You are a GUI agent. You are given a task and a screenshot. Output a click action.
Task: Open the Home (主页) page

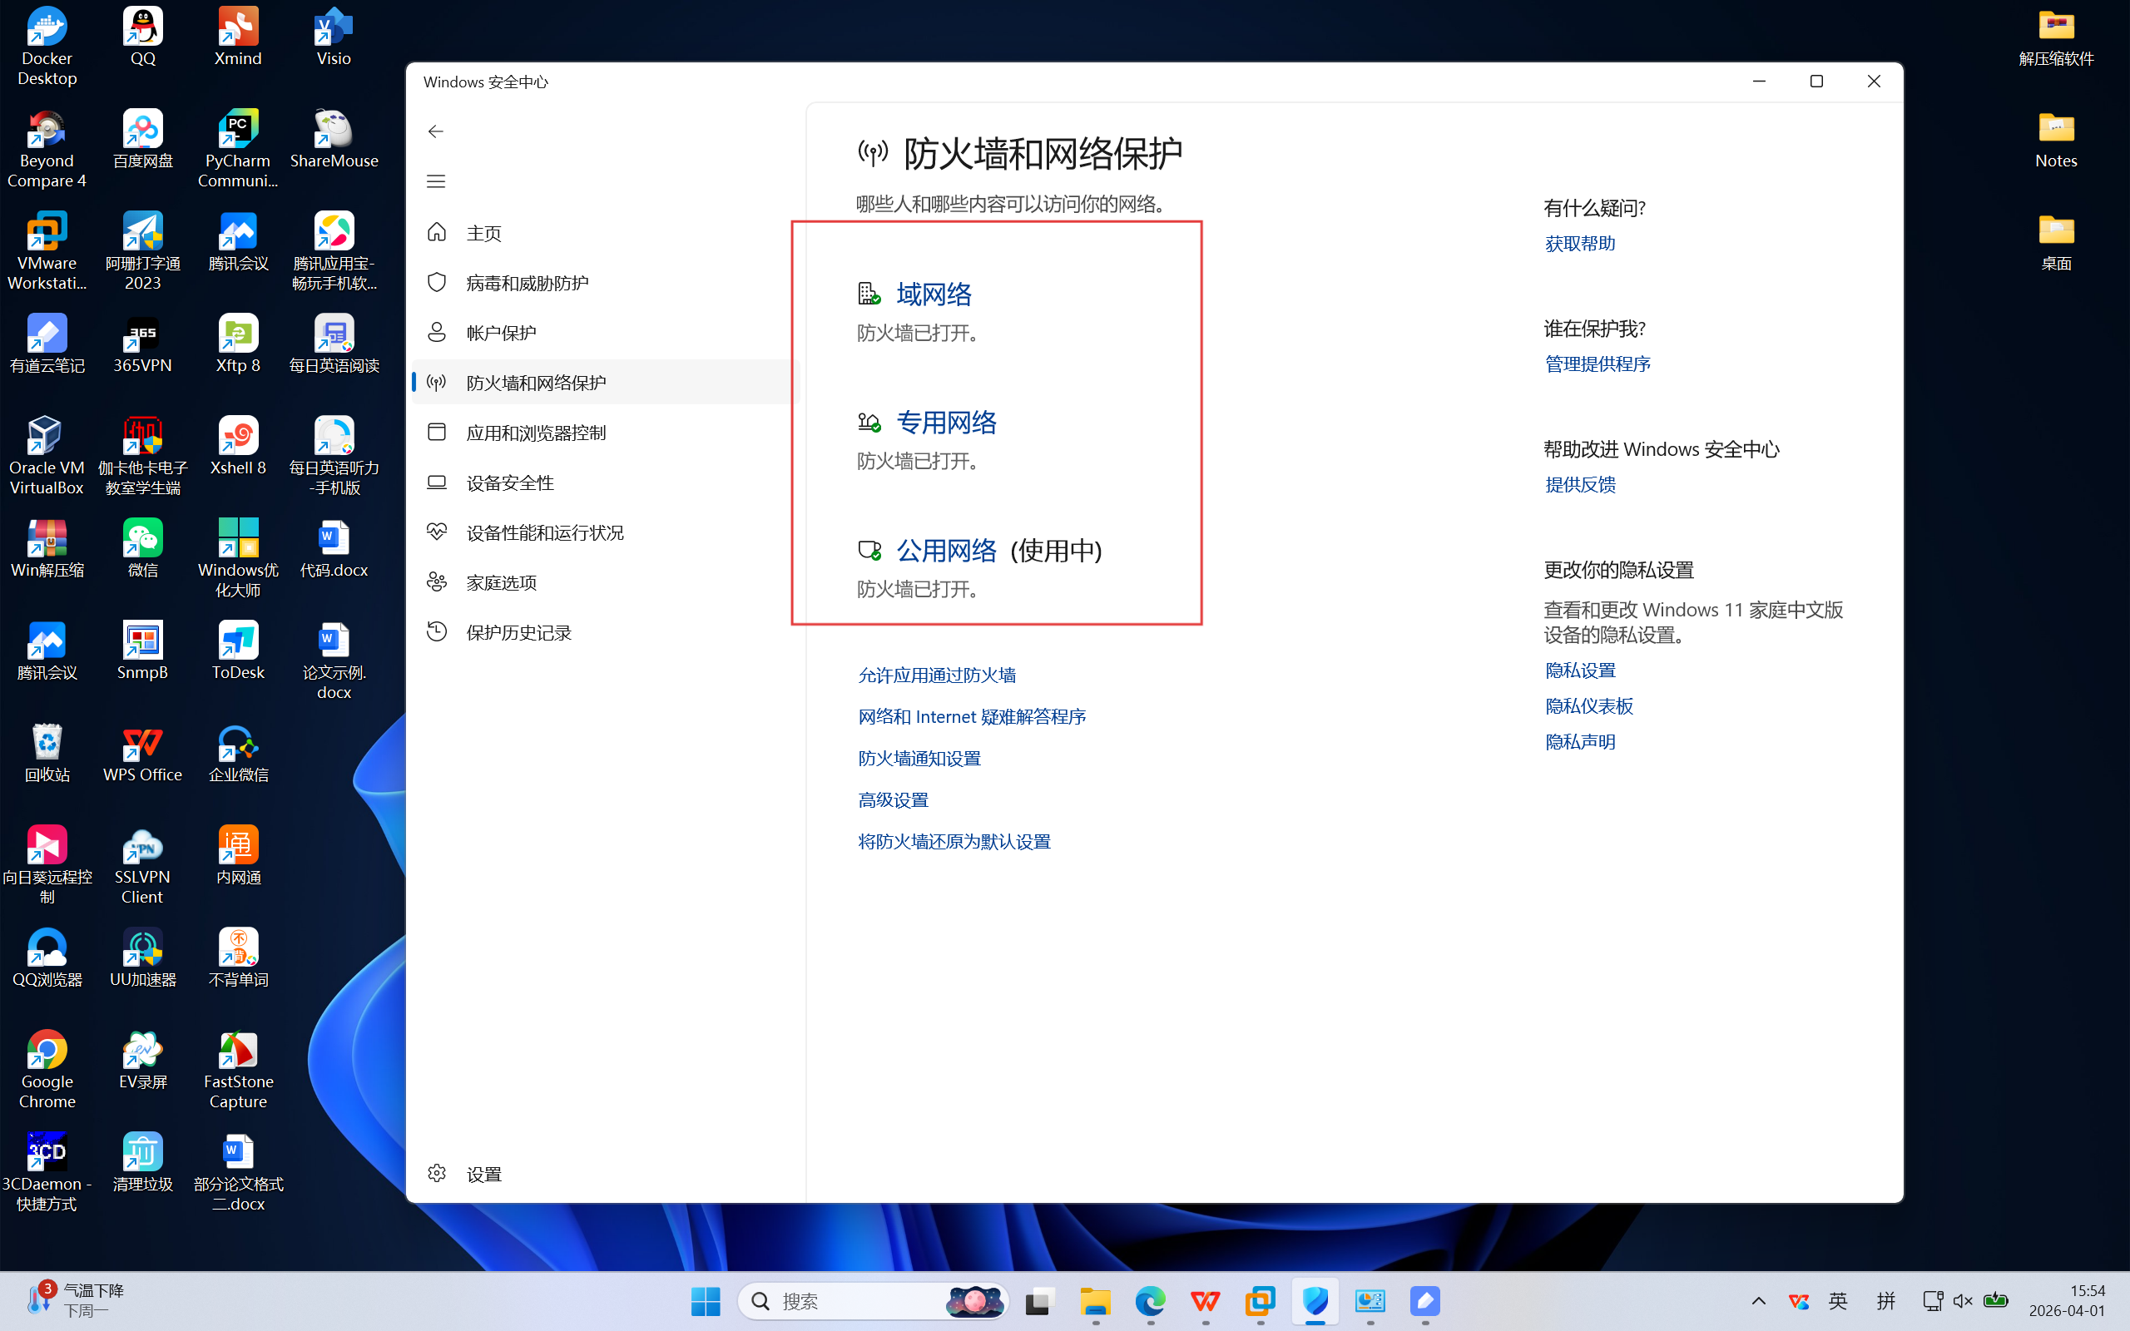pyautogui.click(x=483, y=232)
